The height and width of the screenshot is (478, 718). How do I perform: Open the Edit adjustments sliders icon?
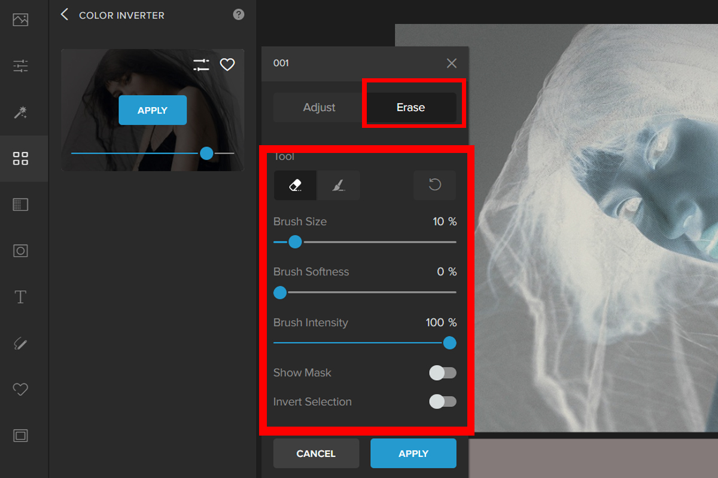point(20,66)
